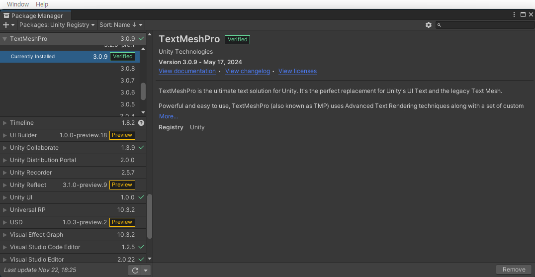The height and width of the screenshot is (277, 535).
Task: Expand the Unity UI package entry
Action: pyautogui.click(x=5, y=197)
